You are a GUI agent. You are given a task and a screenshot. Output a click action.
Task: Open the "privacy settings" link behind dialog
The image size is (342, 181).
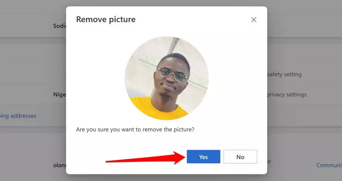click(287, 94)
